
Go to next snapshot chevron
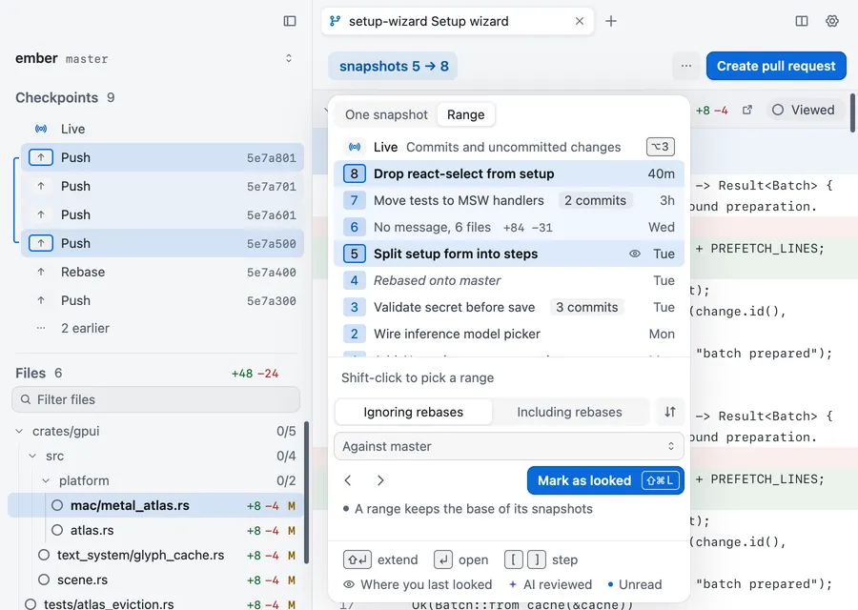pos(380,480)
